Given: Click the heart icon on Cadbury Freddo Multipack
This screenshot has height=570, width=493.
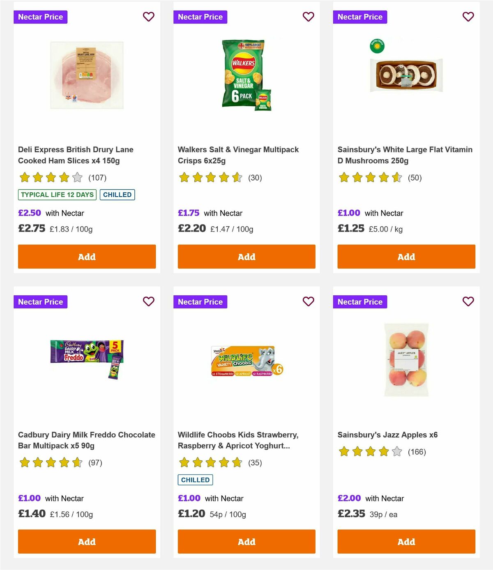Looking at the screenshot, I should [148, 301].
